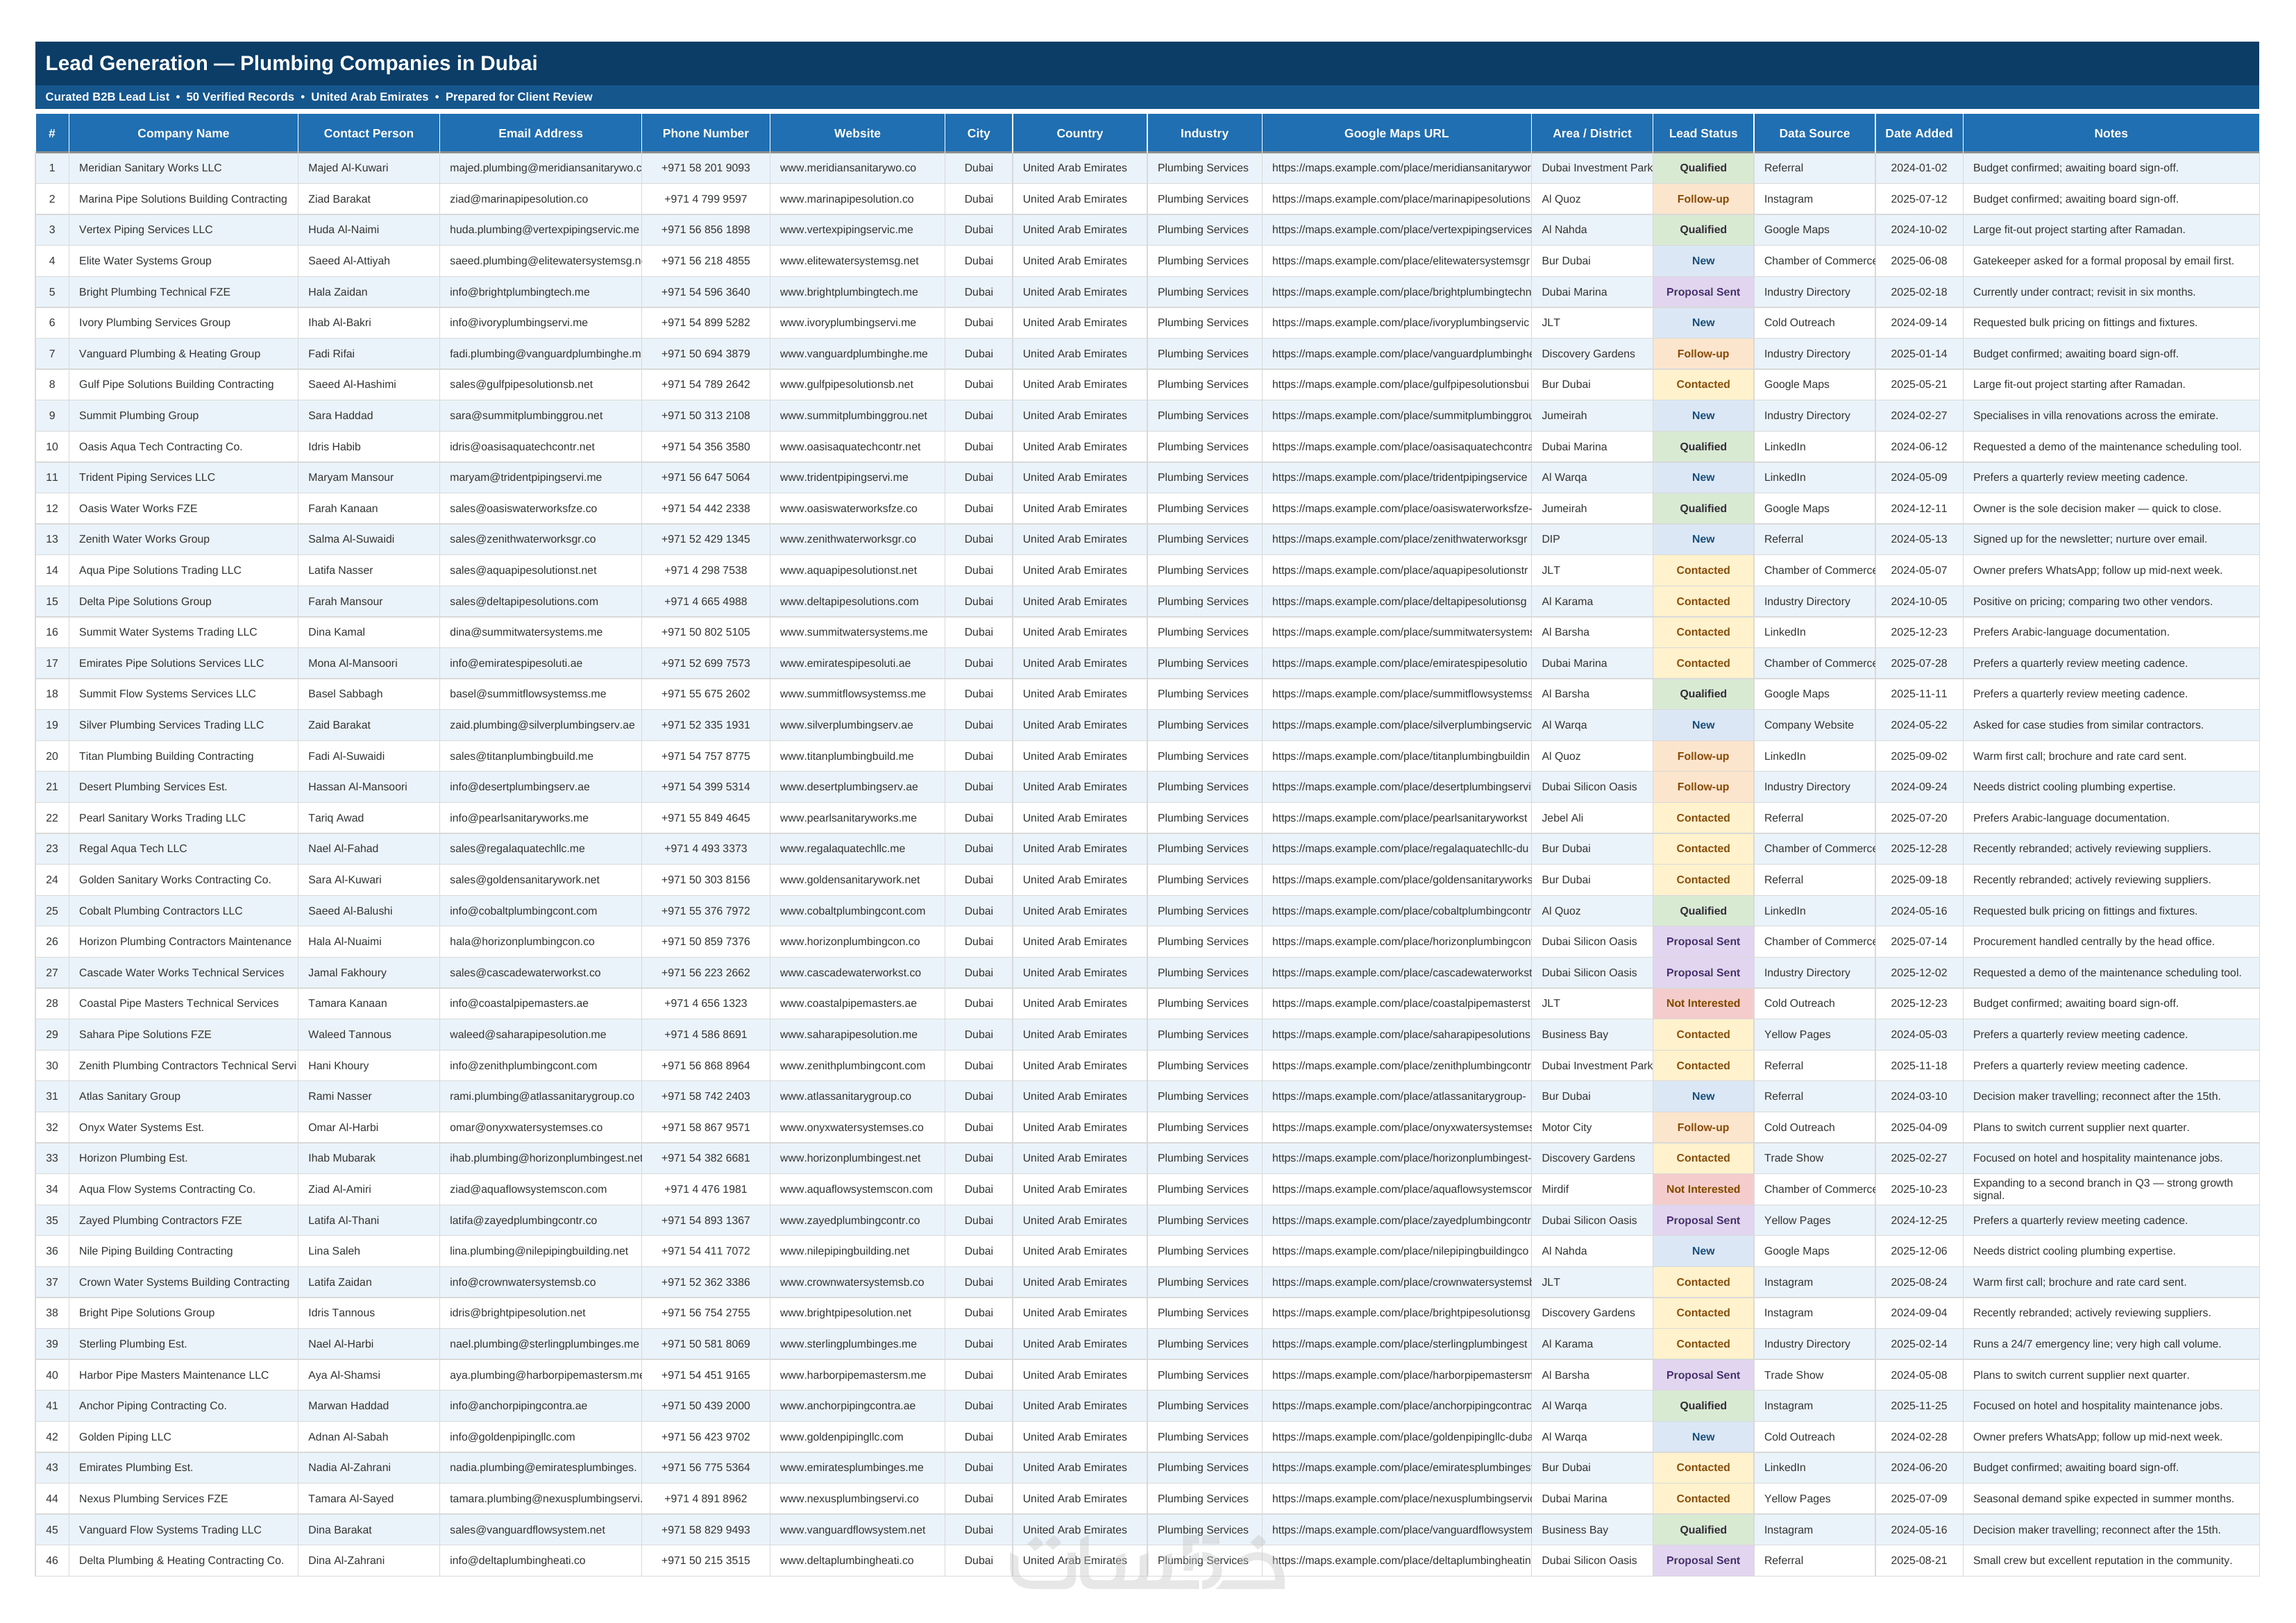Click the Follow-up status for Marina Pipe Solutions
This screenshot has height=1623, width=2296.
click(1702, 199)
